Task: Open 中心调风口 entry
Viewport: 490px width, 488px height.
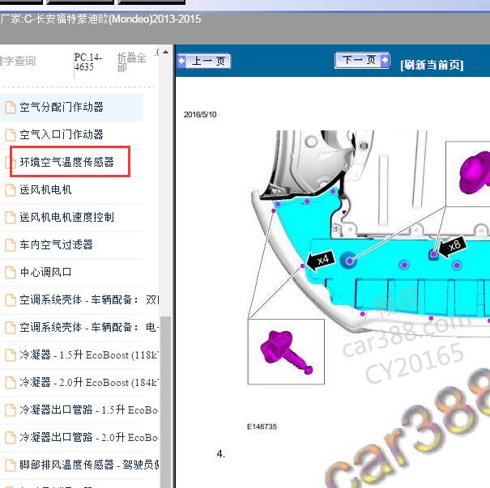Action: click(45, 272)
